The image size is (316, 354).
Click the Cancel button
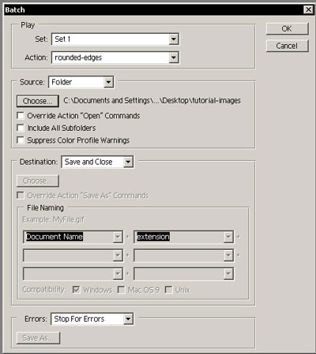287,46
